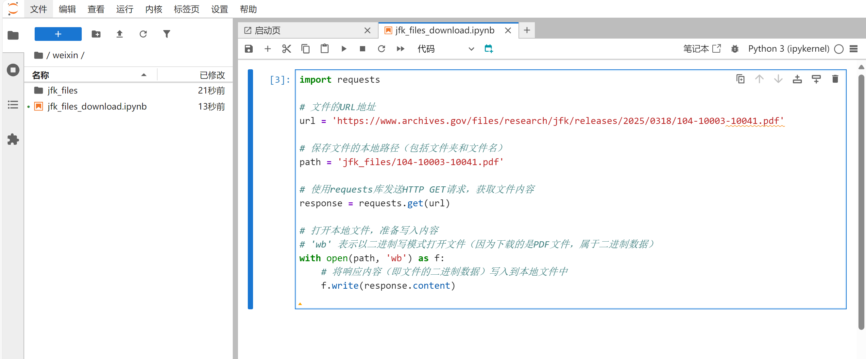Screen dimensions: 866x359
Task: Switch to the 启动页 tab
Action: tap(267, 31)
